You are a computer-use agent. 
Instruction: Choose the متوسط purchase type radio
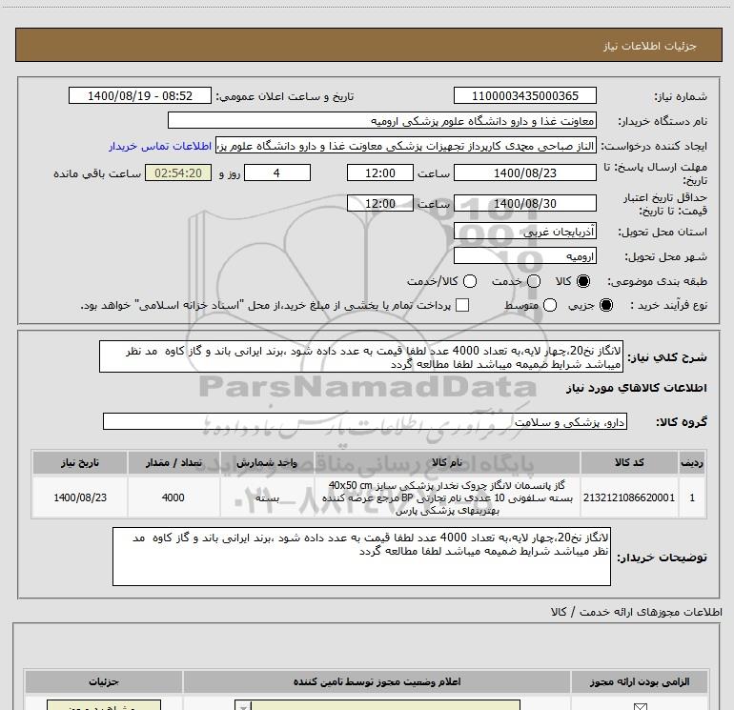pyautogui.click(x=550, y=305)
